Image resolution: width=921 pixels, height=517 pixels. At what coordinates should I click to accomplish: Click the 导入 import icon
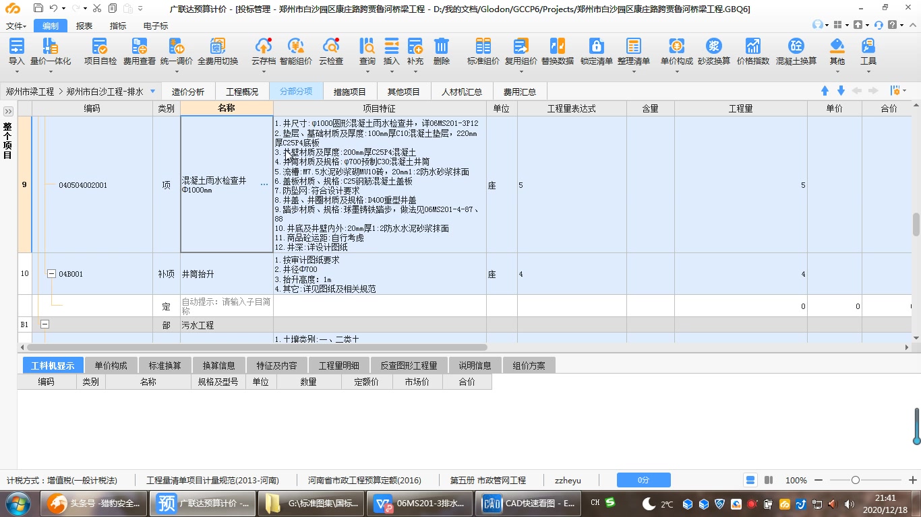point(16,46)
